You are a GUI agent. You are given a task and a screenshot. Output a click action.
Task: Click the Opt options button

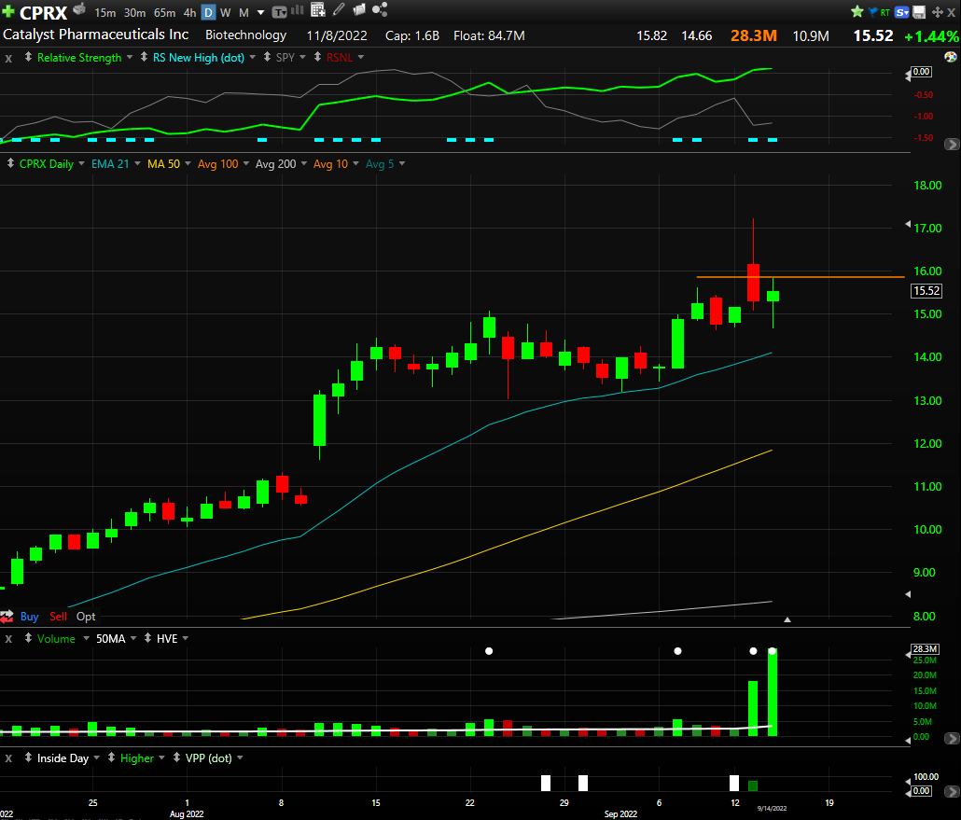point(86,617)
